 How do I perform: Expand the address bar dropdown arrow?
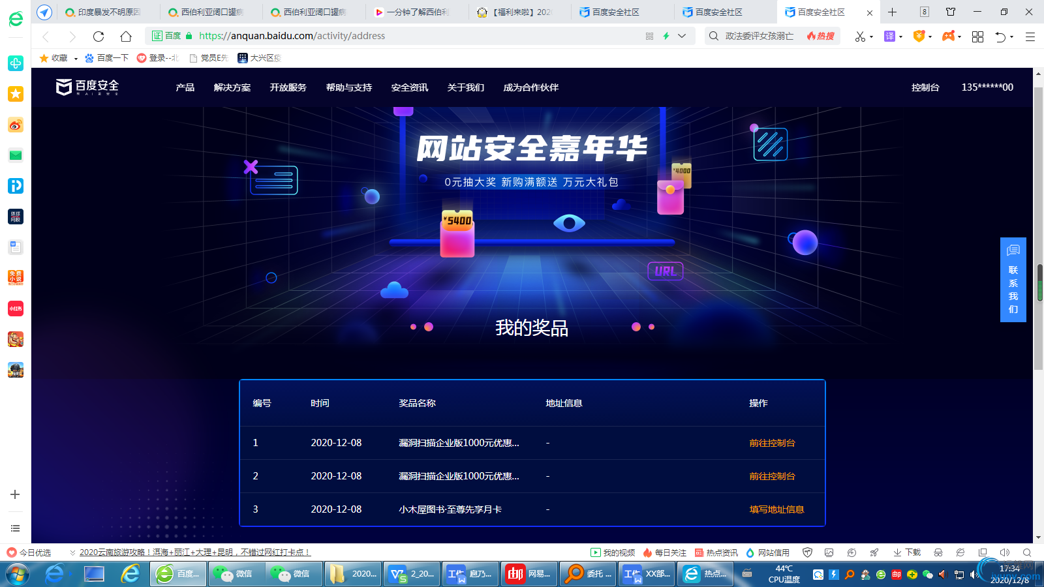coord(682,36)
